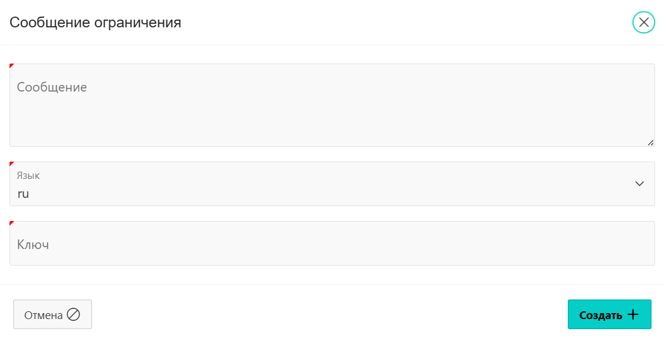
Task: Close the Сообщение ограничения dialog
Action: point(643,22)
